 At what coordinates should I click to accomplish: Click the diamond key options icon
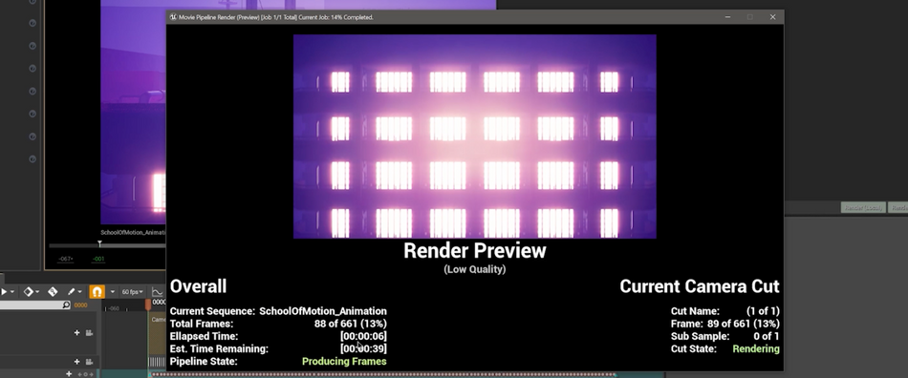[x=29, y=292]
